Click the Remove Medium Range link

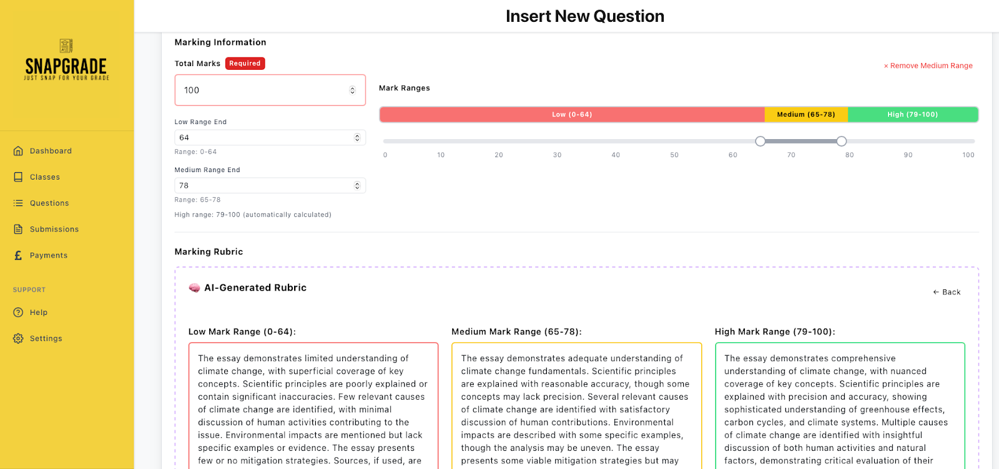pos(928,65)
